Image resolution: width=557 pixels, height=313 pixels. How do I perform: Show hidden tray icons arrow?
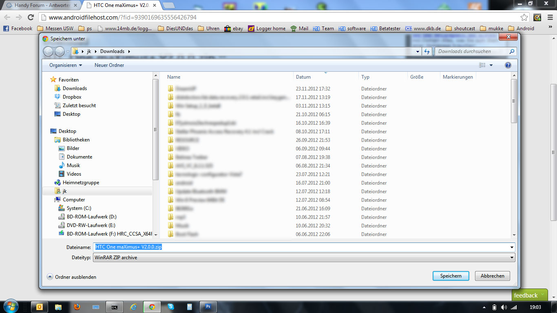pos(484,307)
